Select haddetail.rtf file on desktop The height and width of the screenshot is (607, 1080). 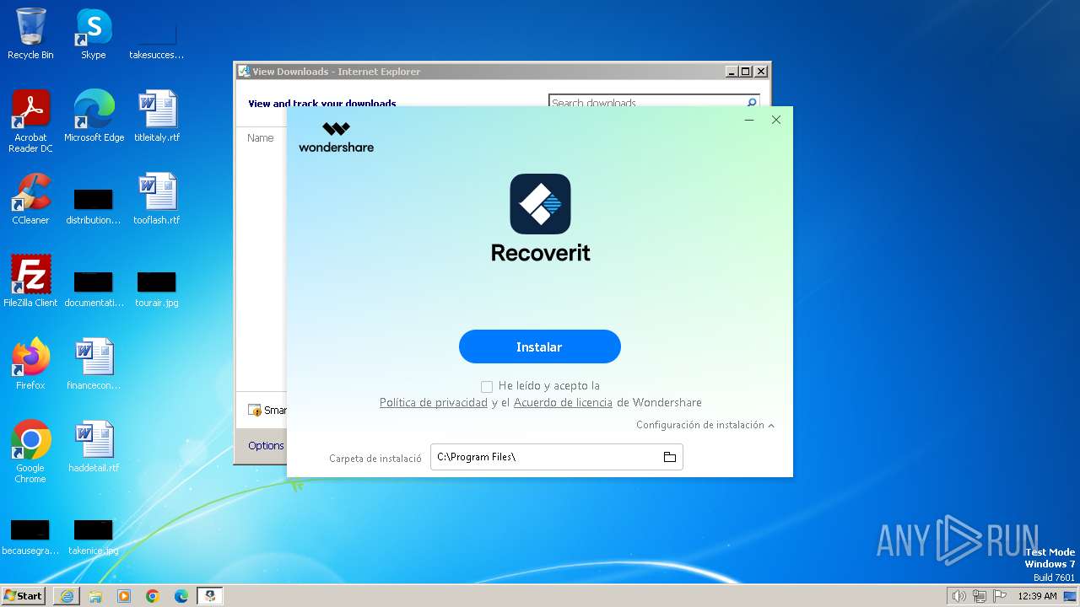tap(94, 447)
